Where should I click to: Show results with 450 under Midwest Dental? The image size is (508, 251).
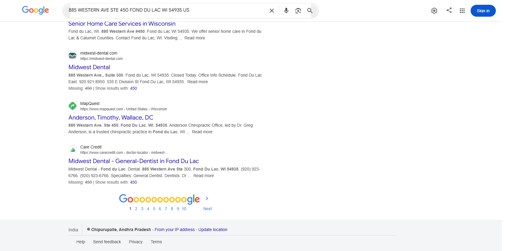tap(133, 88)
